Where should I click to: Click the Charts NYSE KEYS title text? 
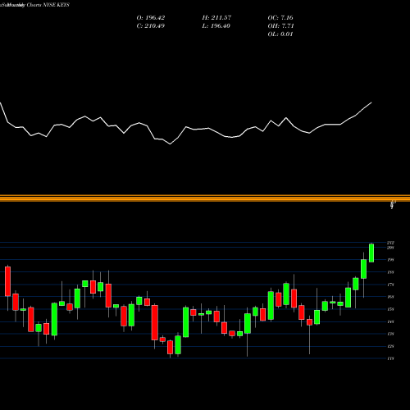click(48, 5)
